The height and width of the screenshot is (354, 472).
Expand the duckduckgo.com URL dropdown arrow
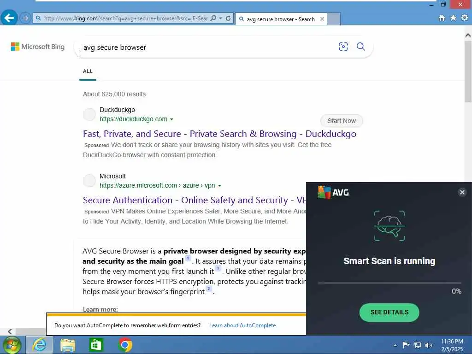point(171,119)
